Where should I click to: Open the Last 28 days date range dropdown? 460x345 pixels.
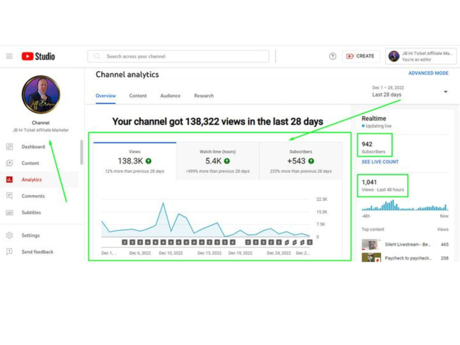click(x=410, y=92)
